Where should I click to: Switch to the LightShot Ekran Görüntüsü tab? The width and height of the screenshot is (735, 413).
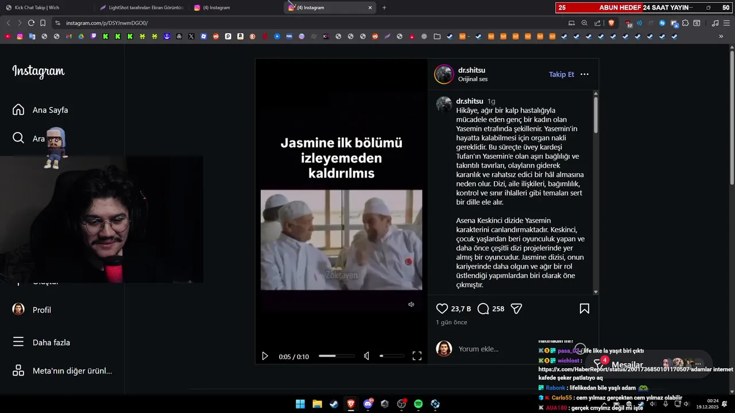(141, 7)
